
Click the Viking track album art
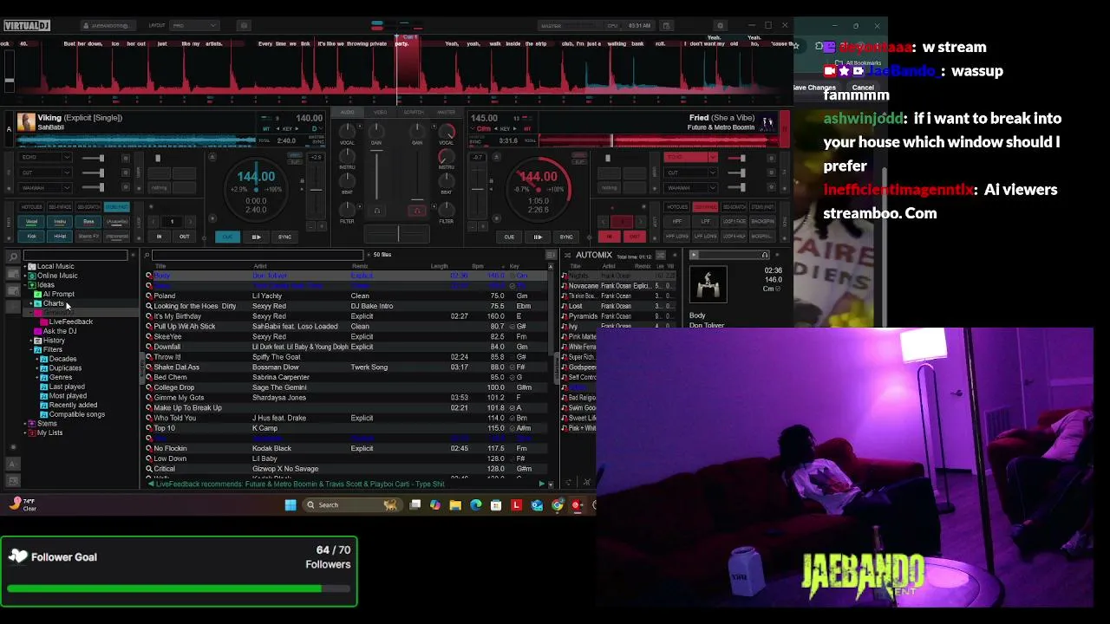pyautogui.click(x=26, y=122)
